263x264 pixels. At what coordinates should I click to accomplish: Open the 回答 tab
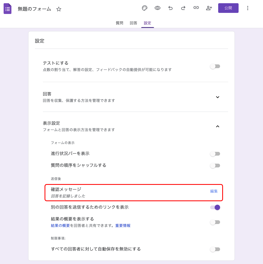click(133, 23)
